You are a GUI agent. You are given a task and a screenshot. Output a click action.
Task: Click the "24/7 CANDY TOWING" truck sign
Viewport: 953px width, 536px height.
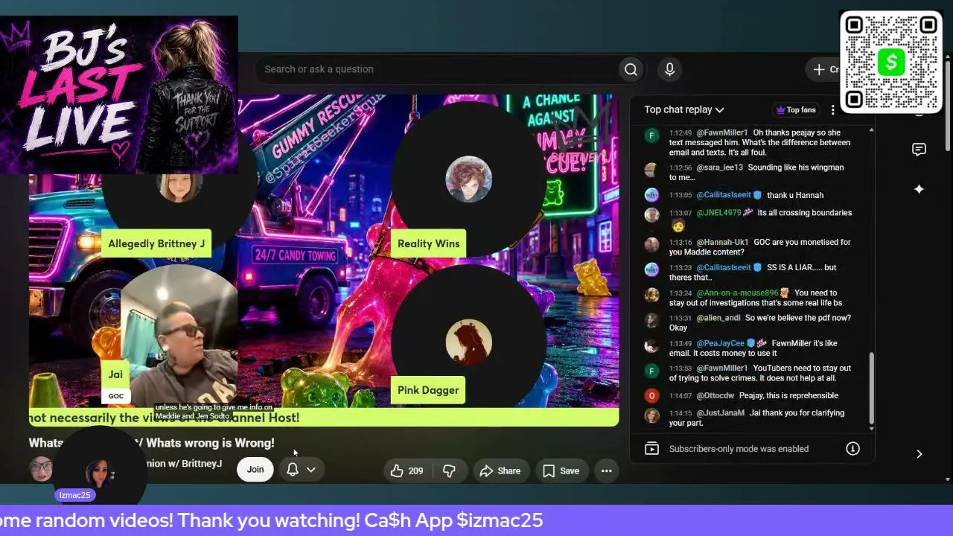coord(296,255)
